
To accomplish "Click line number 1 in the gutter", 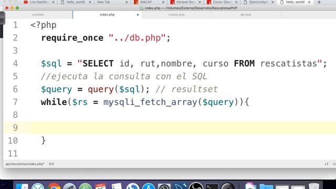I will pos(15,25).
